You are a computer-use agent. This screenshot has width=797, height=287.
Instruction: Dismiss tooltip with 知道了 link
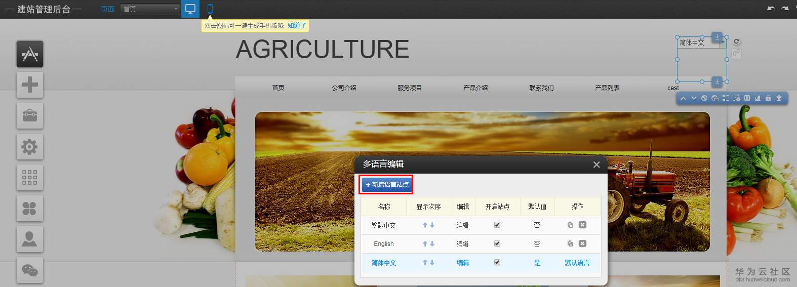tap(297, 25)
